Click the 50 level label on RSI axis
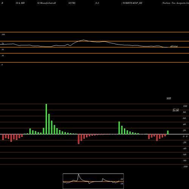Viewport: 189px width, 189px height. click(x=3, y=50)
